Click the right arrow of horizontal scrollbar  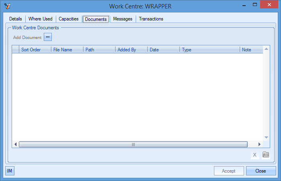pyautogui.click(x=259, y=144)
